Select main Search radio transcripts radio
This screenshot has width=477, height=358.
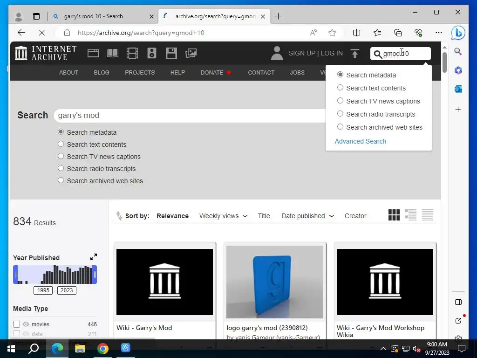pyautogui.click(x=61, y=168)
